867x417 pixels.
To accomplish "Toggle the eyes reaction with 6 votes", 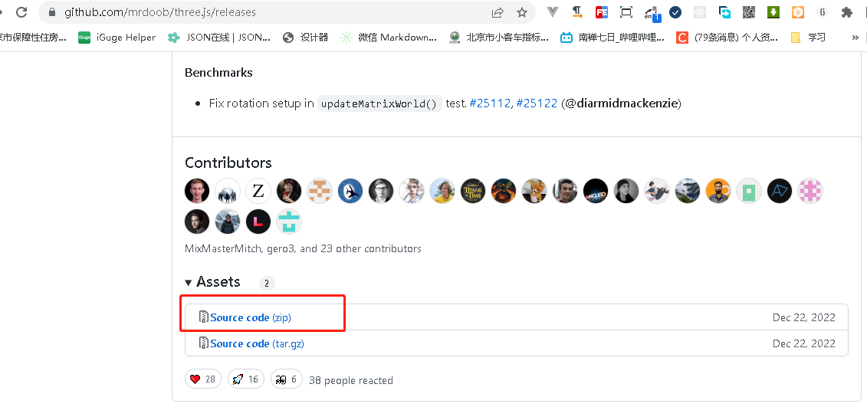I will 287,379.
